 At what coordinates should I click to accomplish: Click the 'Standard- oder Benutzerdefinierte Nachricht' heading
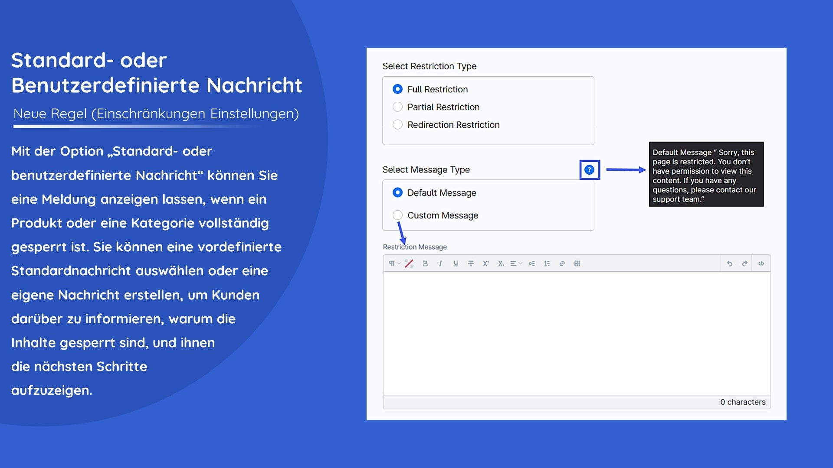click(x=157, y=73)
